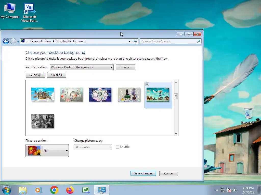The width and height of the screenshot is (261, 195).
Task: Select the pastel house and fruits wallpaper
Action: point(71,94)
